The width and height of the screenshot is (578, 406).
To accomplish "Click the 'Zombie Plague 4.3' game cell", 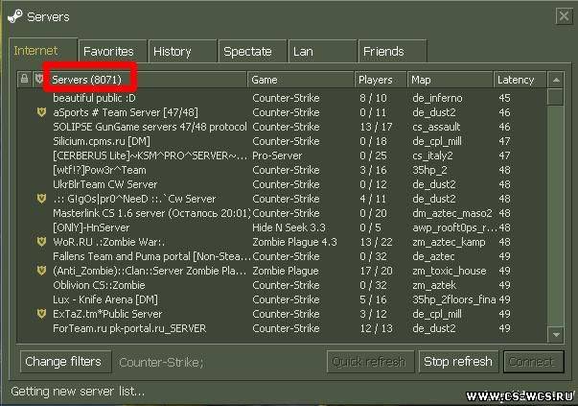I will pos(294,242).
